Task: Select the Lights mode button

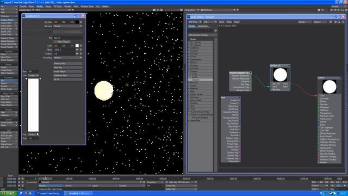Action: click(104, 186)
